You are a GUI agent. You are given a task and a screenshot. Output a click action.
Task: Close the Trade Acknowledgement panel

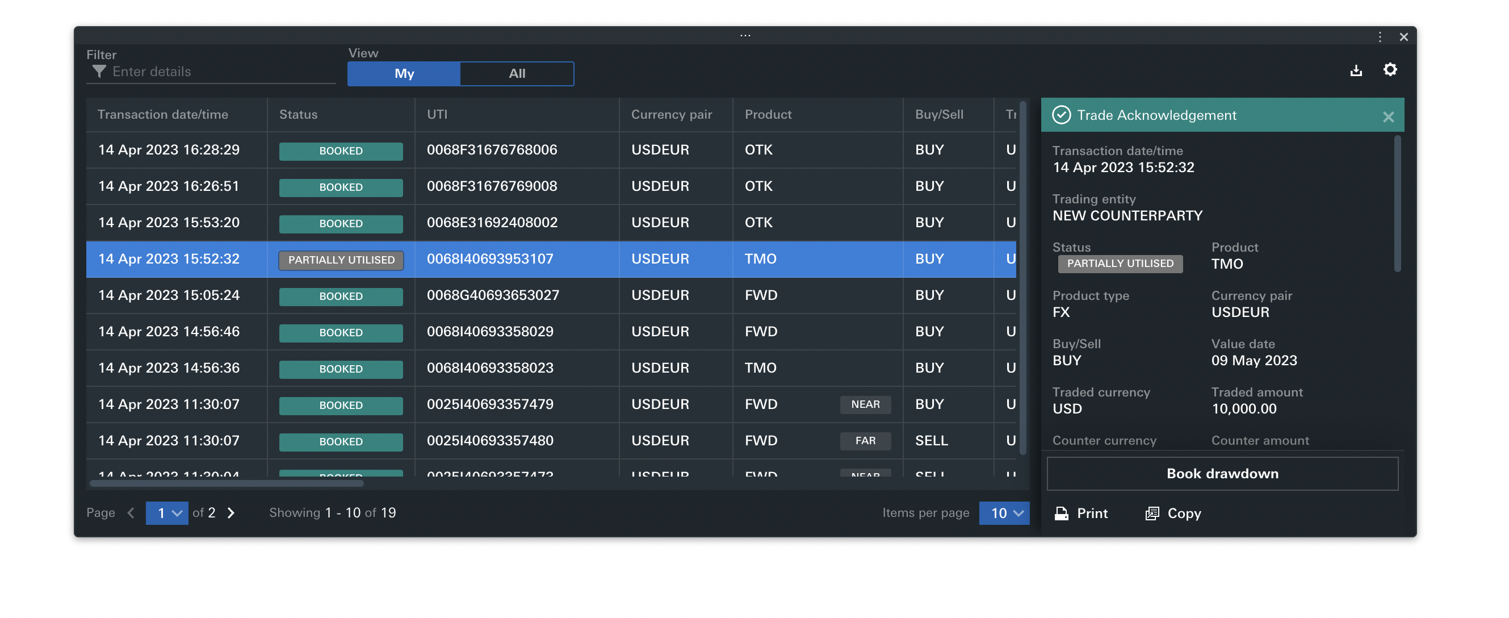click(1388, 116)
